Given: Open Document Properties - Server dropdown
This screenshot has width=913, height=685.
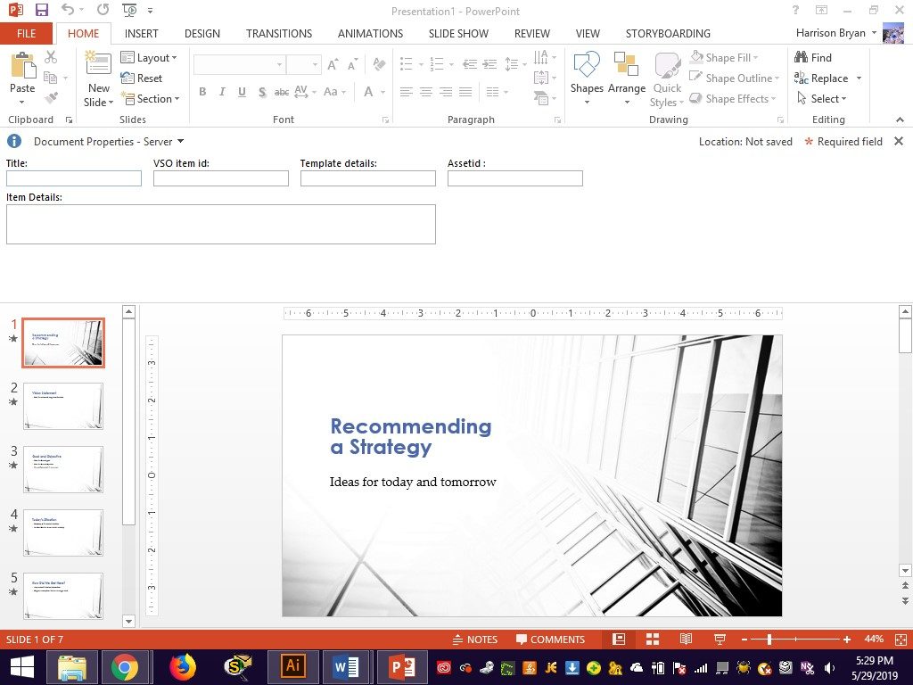Looking at the screenshot, I should [108, 142].
